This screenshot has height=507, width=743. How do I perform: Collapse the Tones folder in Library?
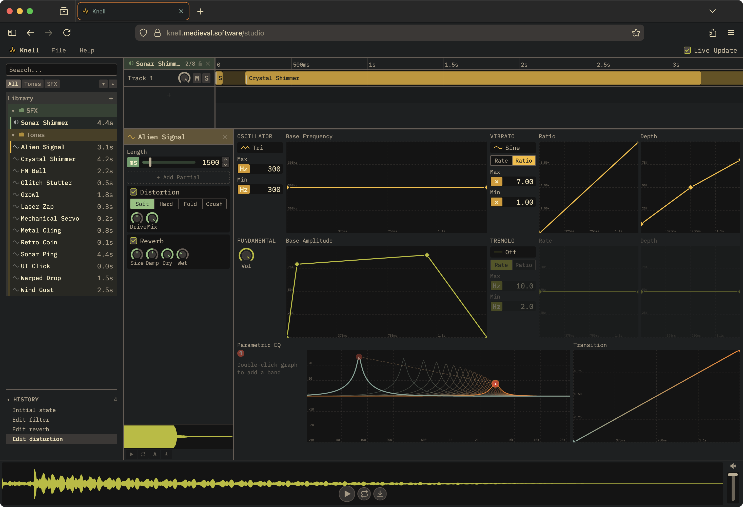click(x=13, y=135)
